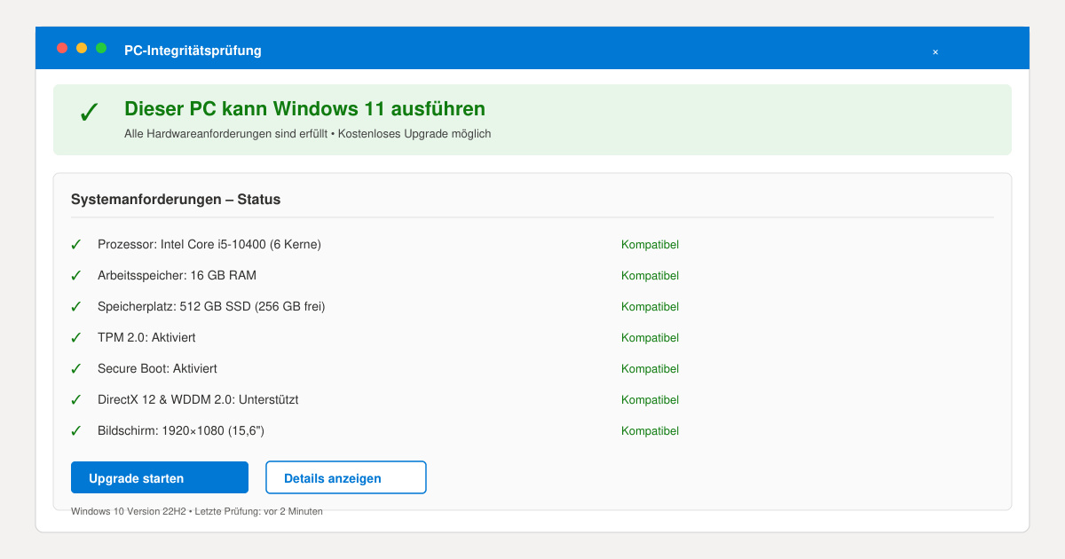Click Kompatibel status in Secure Boot row
This screenshot has width=1065, height=559.
[x=650, y=369]
